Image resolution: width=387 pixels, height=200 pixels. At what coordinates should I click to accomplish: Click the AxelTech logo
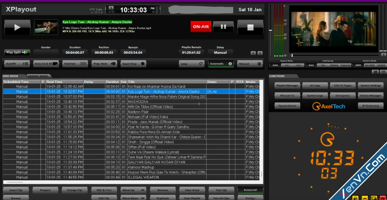pos(329,106)
